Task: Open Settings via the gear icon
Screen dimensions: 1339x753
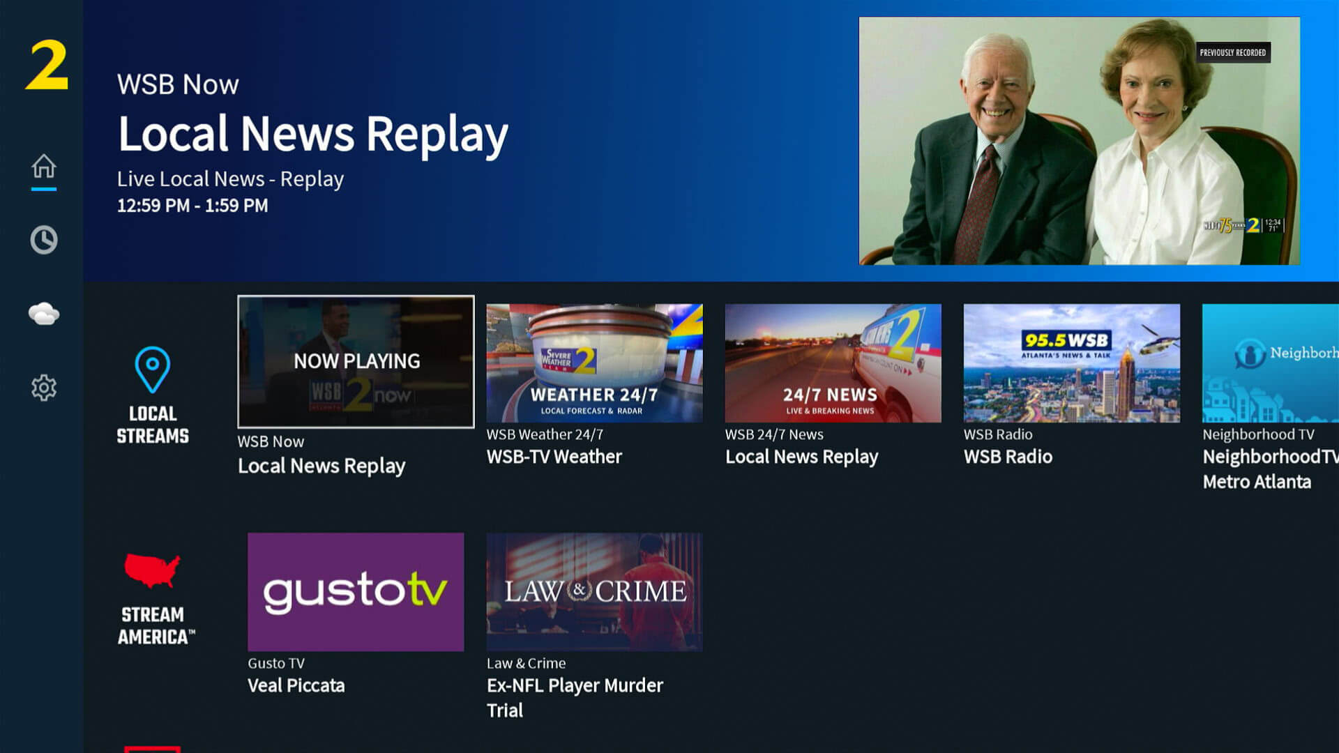Action: (44, 388)
